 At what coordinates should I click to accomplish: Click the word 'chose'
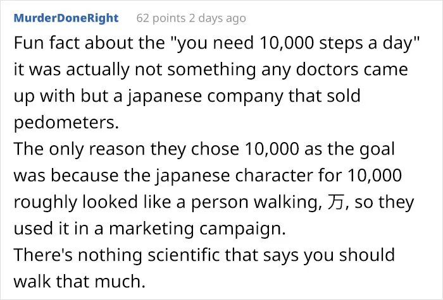coord(215,149)
